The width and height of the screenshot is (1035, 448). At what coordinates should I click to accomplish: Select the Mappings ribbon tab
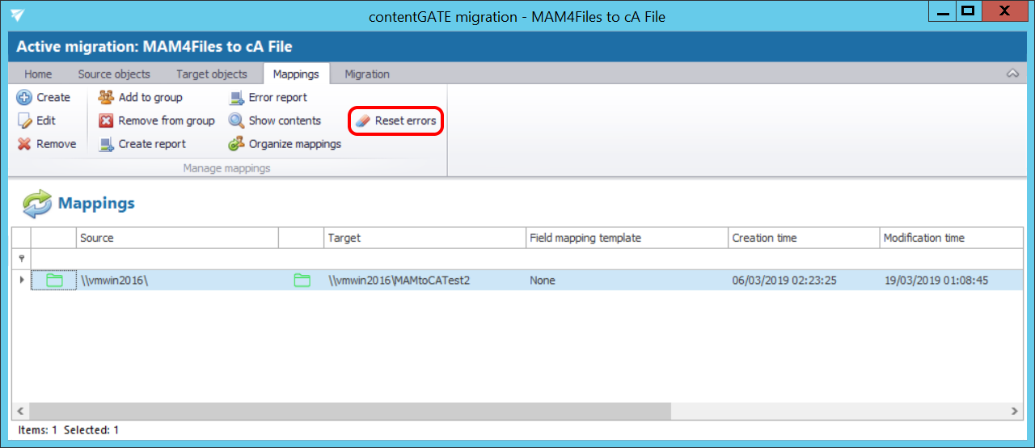pos(296,74)
